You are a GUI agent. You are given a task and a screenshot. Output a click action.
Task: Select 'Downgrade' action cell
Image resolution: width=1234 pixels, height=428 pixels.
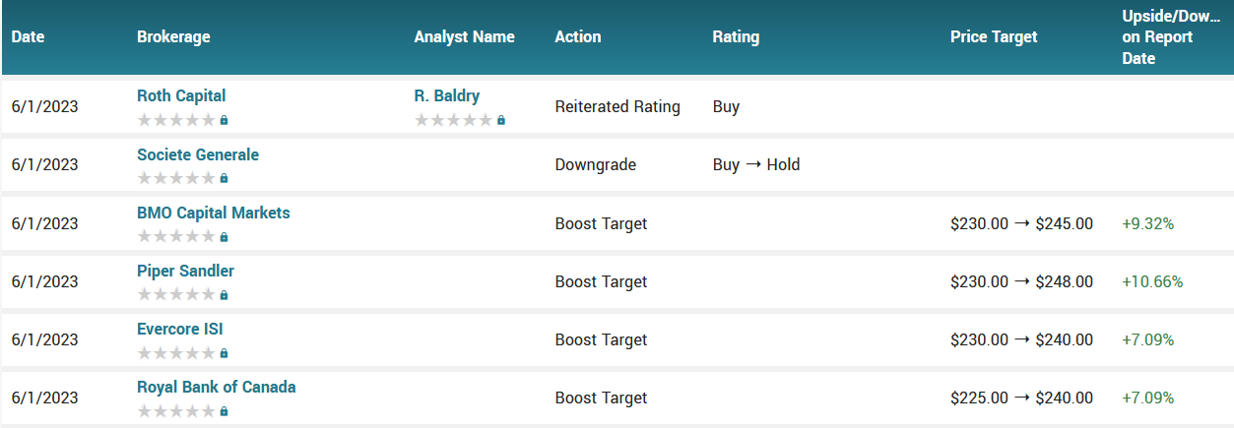pos(596,164)
